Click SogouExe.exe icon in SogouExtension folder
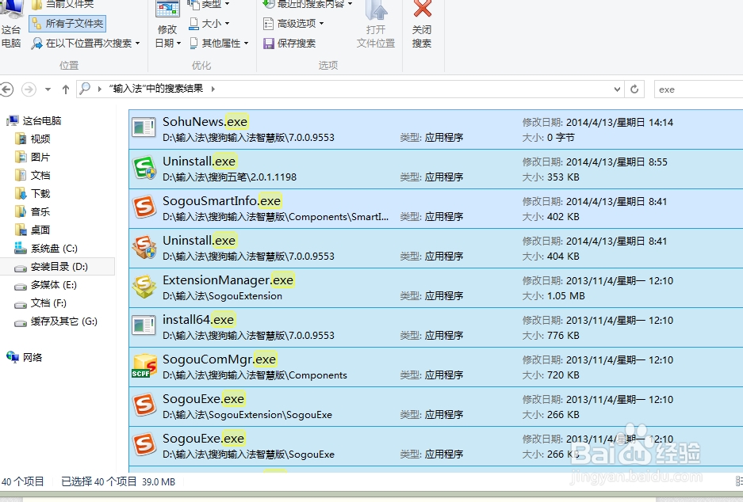 [x=144, y=405]
